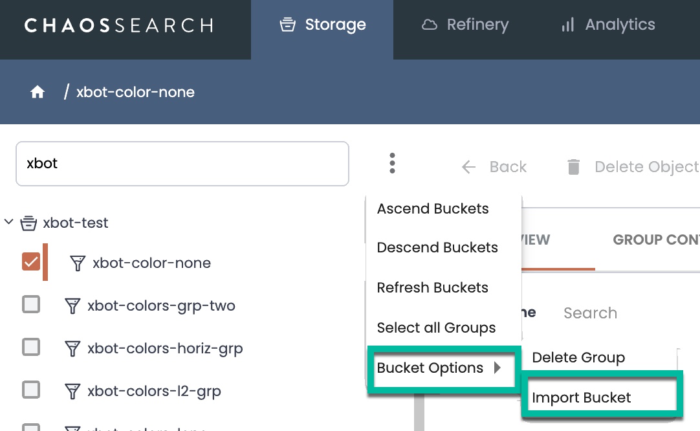Select xbot-color-none group row
The image size is (700, 431).
tap(151, 263)
